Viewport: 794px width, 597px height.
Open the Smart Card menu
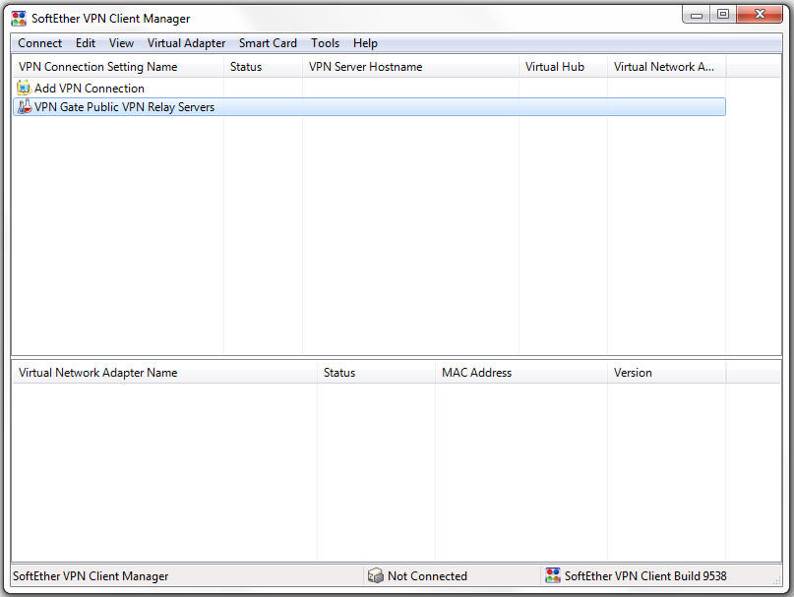tap(268, 43)
